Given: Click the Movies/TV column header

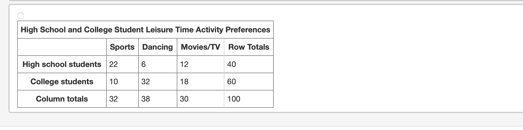Looking at the screenshot, I should pos(200,47).
